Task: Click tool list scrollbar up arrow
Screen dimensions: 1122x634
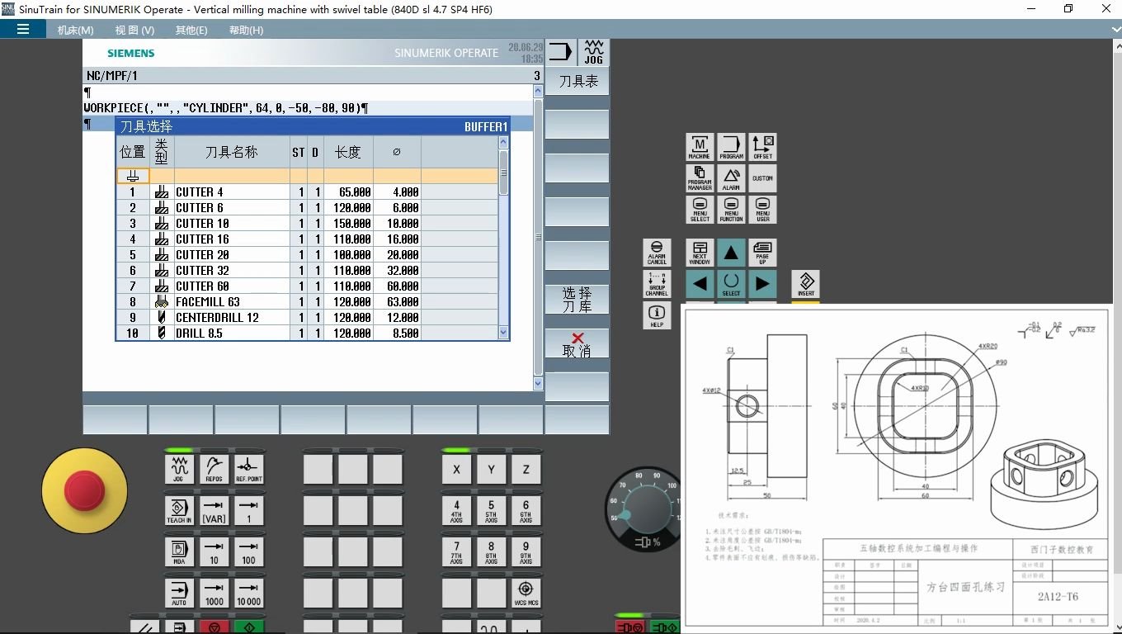Action: [504, 142]
